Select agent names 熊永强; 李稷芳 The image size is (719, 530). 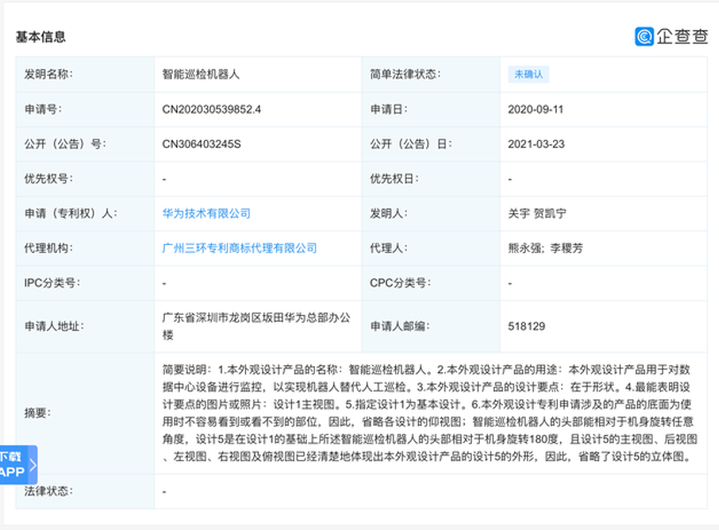pyautogui.click(x=545, y=248)
